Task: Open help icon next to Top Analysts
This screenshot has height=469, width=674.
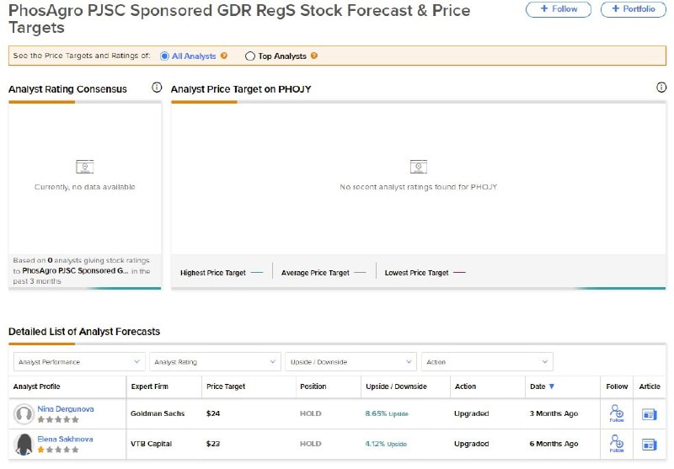Action: (314, 56)
